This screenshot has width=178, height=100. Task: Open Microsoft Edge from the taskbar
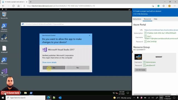coord(48,97)
